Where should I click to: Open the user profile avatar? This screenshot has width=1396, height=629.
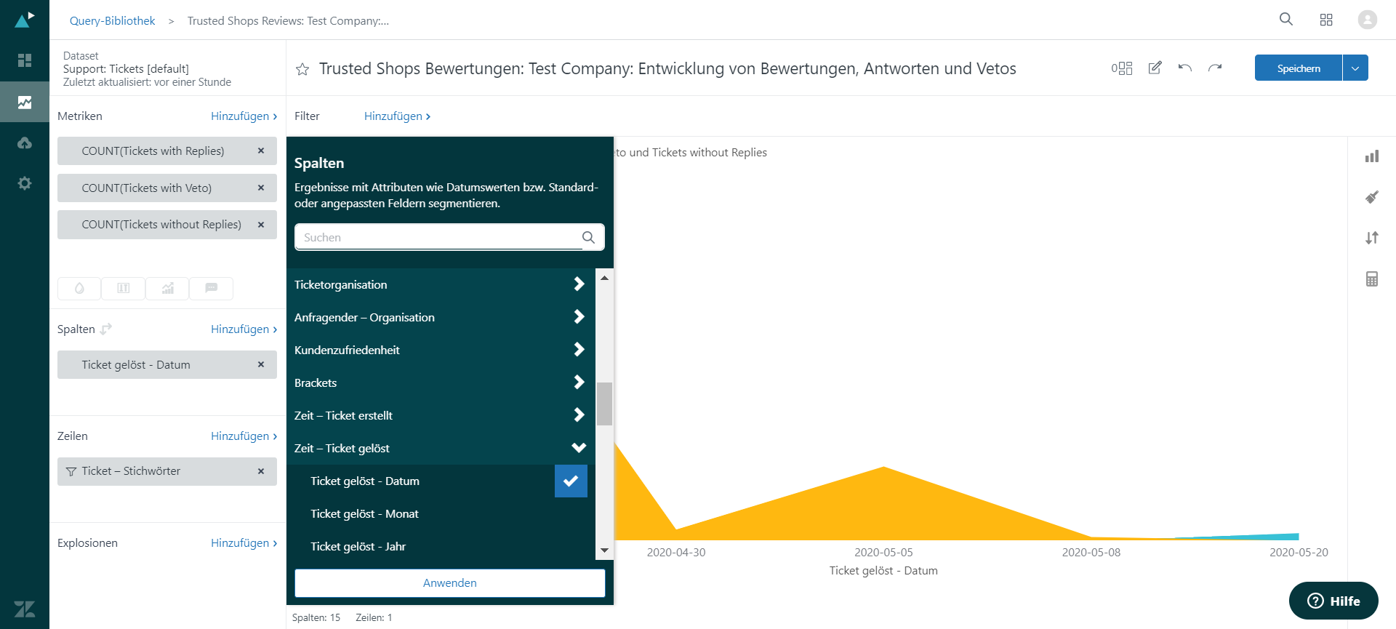(1367, 20)
